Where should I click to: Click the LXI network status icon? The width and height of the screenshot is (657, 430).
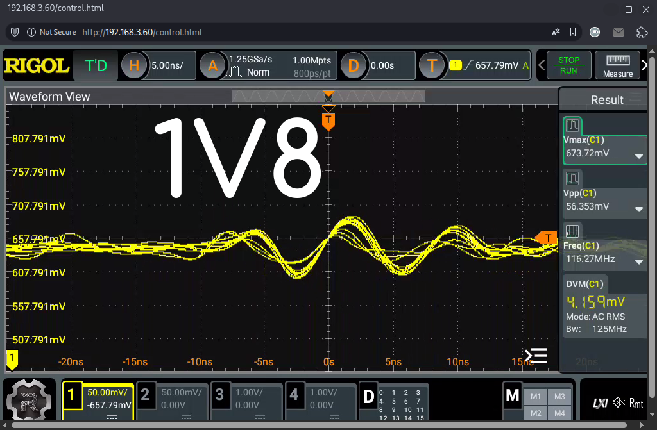coord(600,403)
